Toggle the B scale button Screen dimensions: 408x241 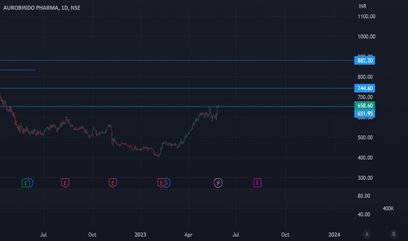[394, 234]
